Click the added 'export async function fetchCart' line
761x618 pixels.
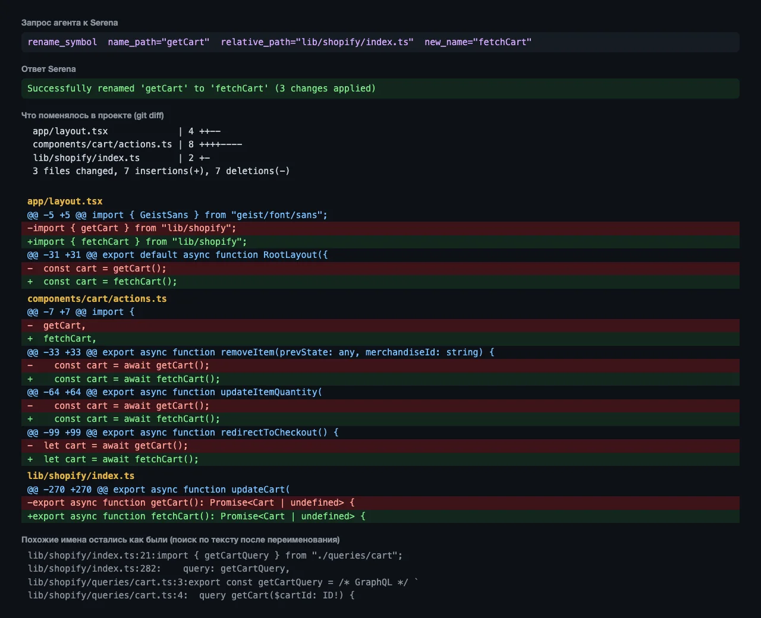click(x=380, y=516)
